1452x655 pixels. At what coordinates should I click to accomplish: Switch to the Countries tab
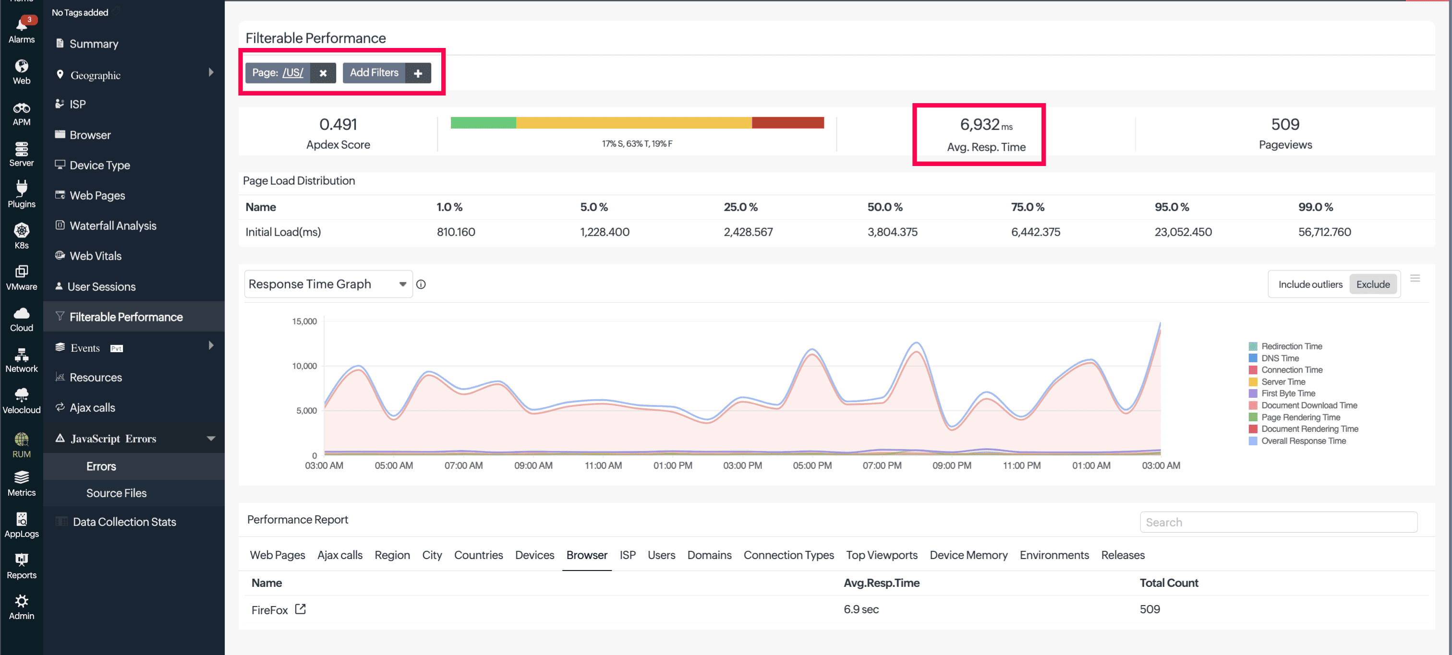pyautogui.click(x=478, y=555)
